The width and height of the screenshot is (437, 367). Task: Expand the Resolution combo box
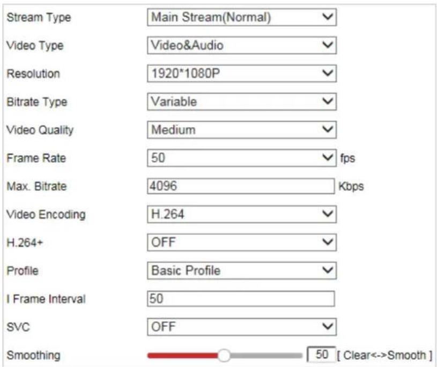(x=242, y=74)
